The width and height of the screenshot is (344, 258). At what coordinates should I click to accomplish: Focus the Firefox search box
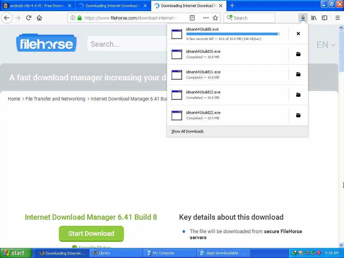coord(250,18)
